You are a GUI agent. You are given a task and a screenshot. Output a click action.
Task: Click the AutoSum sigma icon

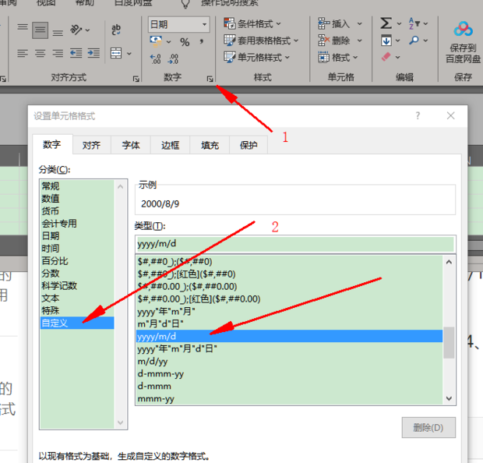tap(386, 23)
